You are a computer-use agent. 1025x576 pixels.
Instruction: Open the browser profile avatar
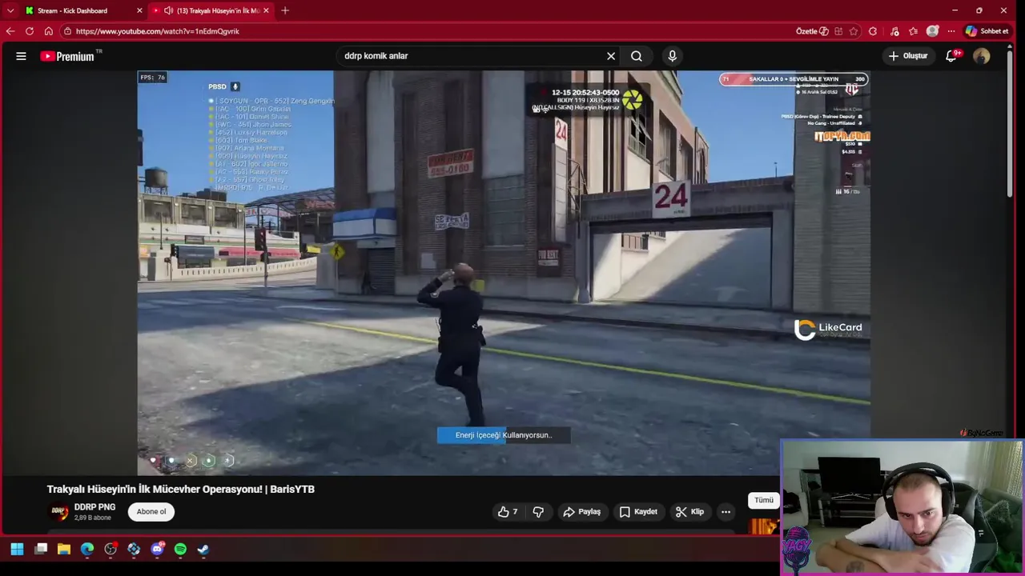(932, 31)
